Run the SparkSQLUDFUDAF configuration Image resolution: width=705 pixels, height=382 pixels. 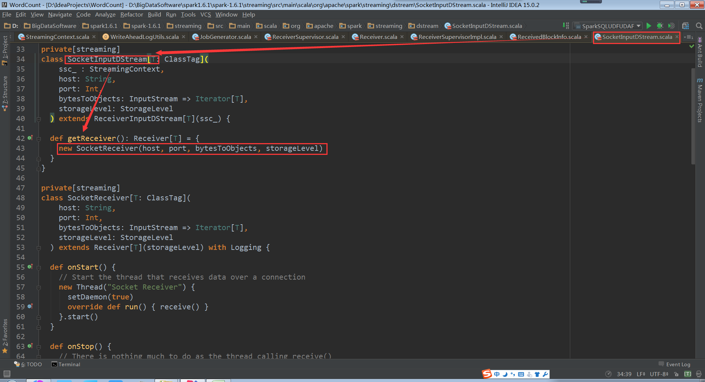point(649,26)
